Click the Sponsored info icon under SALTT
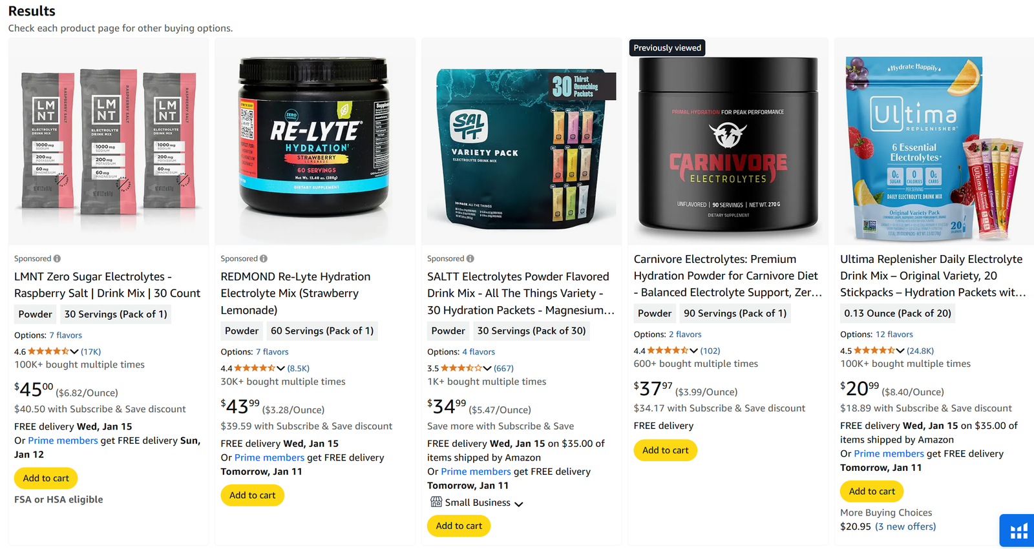 pyautogui.click(x=470, y=258)
